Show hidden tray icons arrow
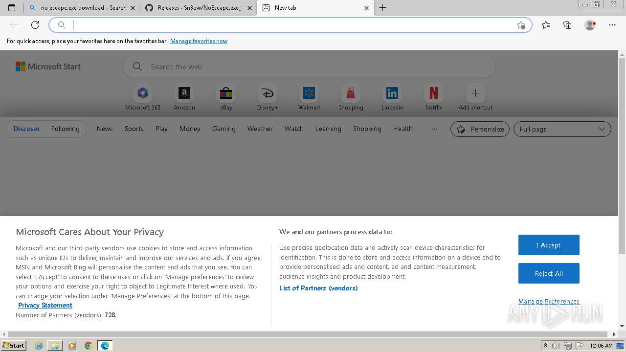626x352 pixels. pyautogui.click(x=546, y=346)
